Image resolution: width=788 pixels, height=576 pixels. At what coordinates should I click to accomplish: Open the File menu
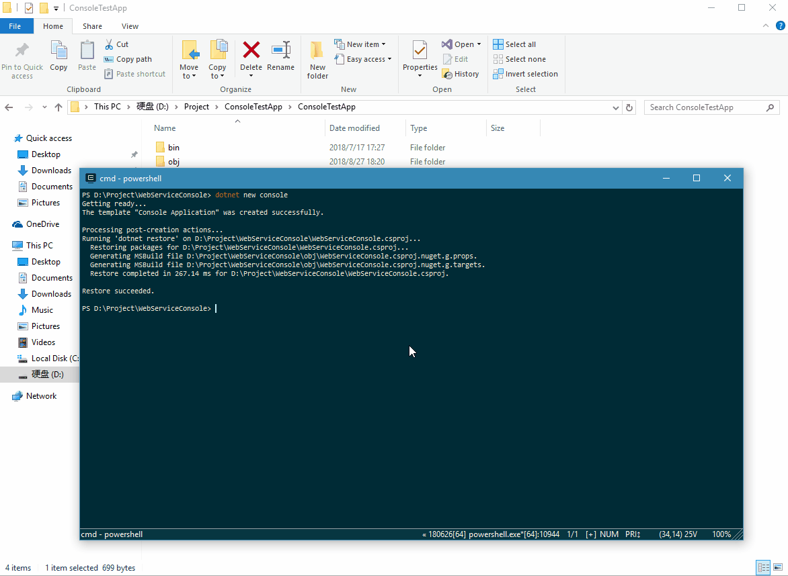pos(15,26)
